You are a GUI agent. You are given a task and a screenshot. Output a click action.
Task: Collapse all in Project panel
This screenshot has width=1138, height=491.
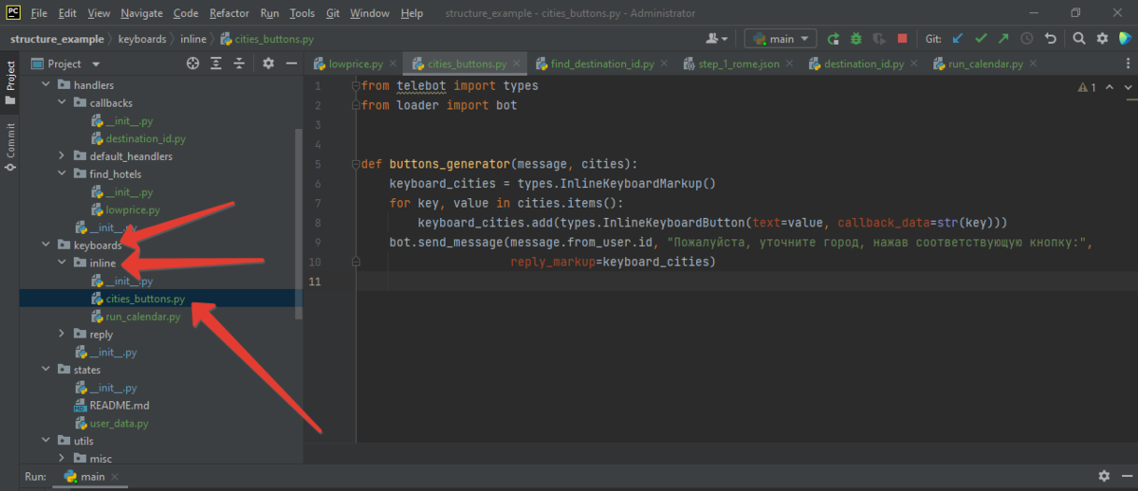coord(240,64)
